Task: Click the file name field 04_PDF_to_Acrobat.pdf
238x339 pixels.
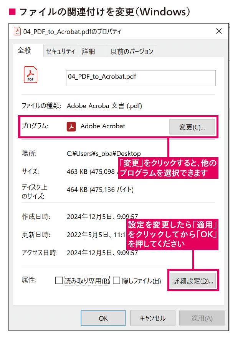Action: click(x=140, y=78)
